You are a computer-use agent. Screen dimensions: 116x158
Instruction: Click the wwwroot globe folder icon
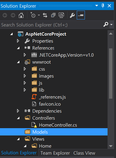point(27,62)
